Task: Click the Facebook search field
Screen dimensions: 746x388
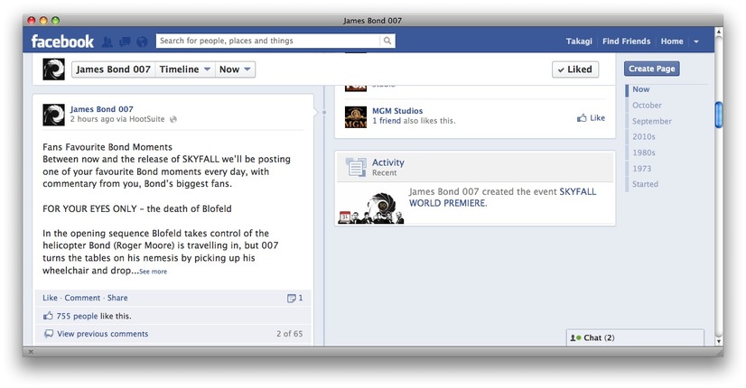Action: [268, 41]
